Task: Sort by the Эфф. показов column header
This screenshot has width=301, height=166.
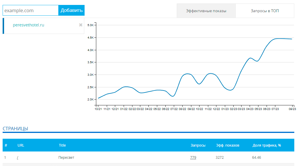Action: coord(228,145)
